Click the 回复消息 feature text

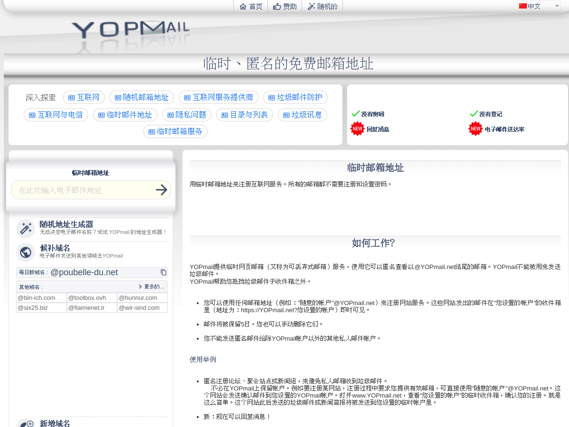click(x=378, y=129)
